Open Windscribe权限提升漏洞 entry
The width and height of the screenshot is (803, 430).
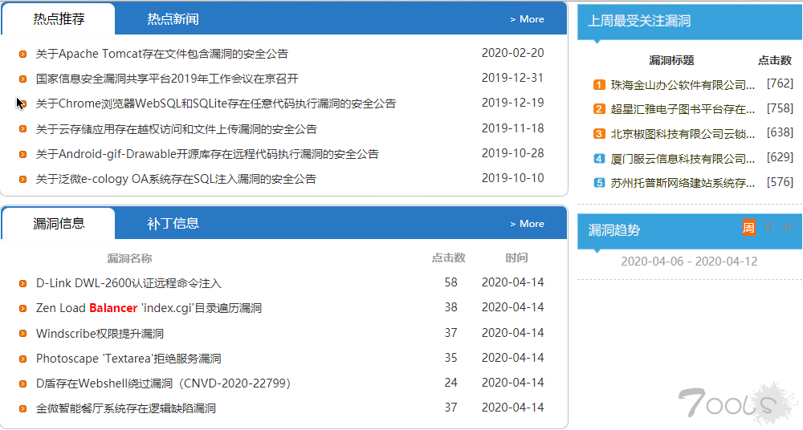coord(100,334)
